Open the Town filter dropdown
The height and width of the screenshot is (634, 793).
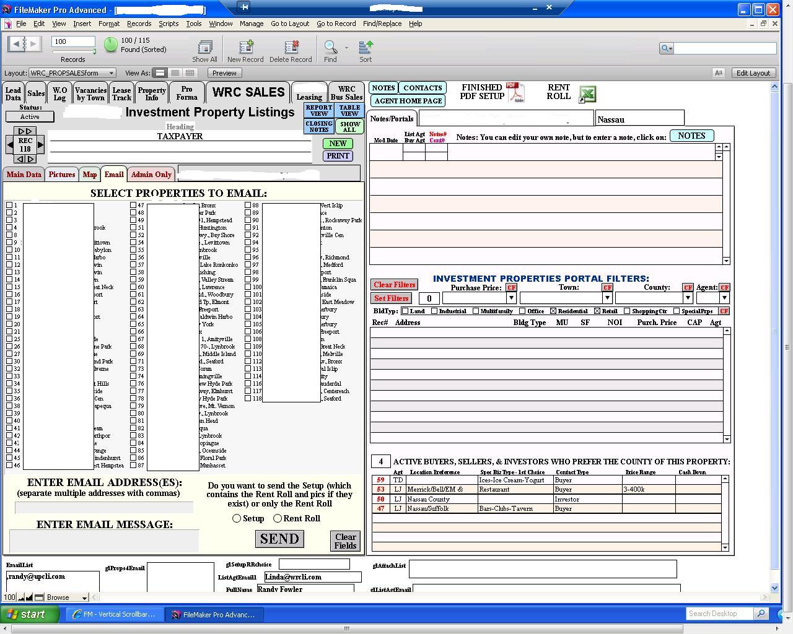607,298
